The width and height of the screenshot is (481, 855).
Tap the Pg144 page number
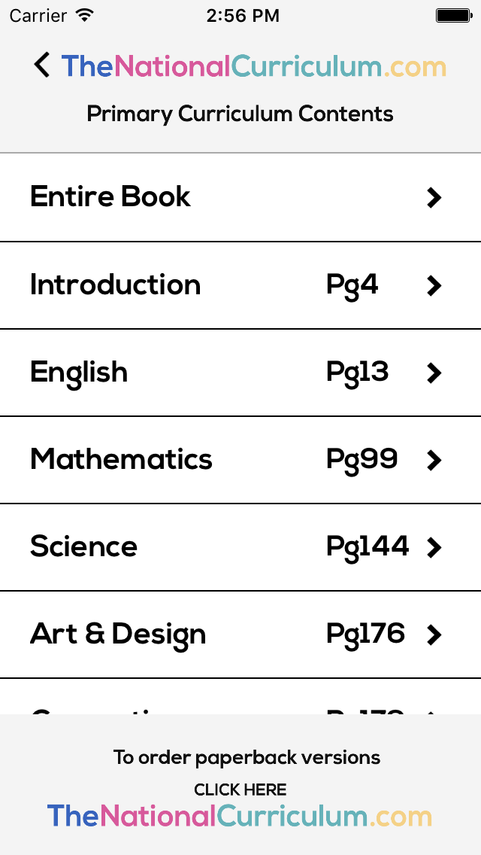coord(368,547)
